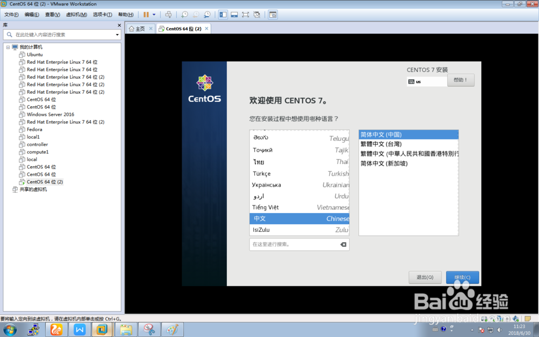Select the 中文 Chinese language row
The width and height of the screenshot is (539, 337).
coord(299,219)
